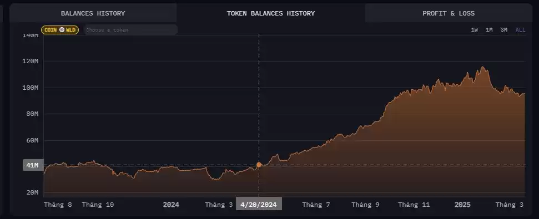Set chart range to 1W

tap(475, 30)
